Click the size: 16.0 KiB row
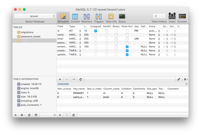 [x=27, y=96]
